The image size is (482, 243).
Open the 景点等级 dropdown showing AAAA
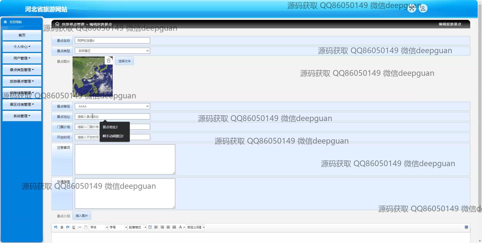click(x=112, y=106)
